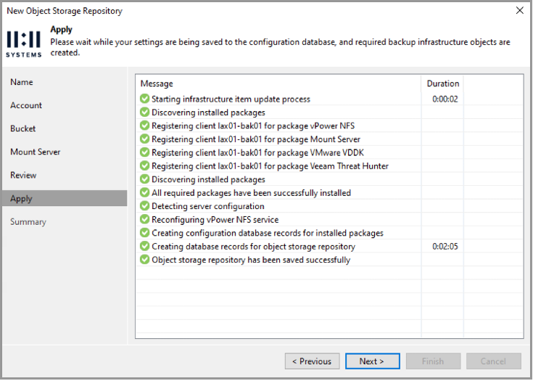The width and height of the screenshot is (533, 381).
Task: Click green check for VMware VDDK package
Action: [145, 152]
